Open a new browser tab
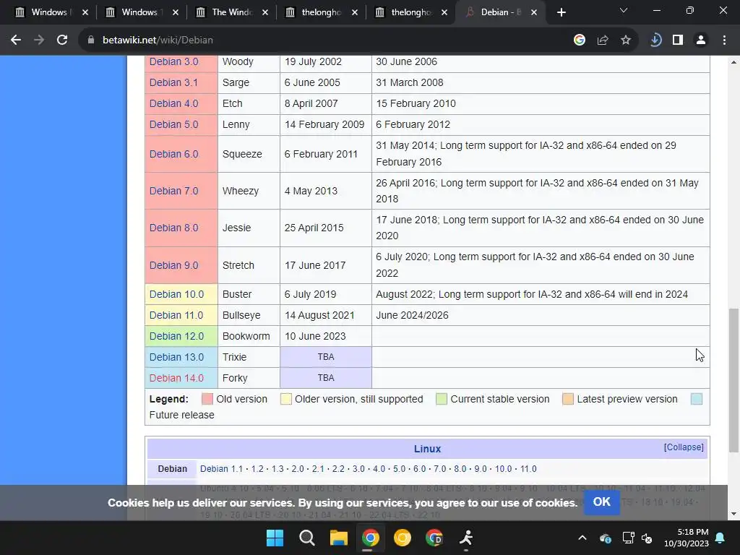The width and height of the screenshot is (740, 555). pyautogui.click(x=561, y=12)
